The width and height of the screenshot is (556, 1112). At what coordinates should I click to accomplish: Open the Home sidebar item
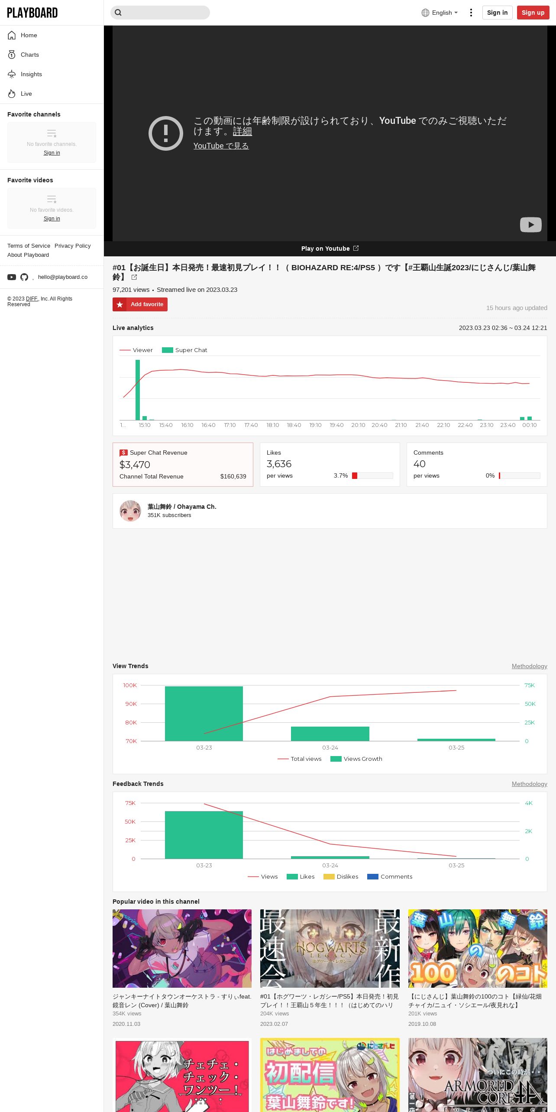tap(52, 35)
